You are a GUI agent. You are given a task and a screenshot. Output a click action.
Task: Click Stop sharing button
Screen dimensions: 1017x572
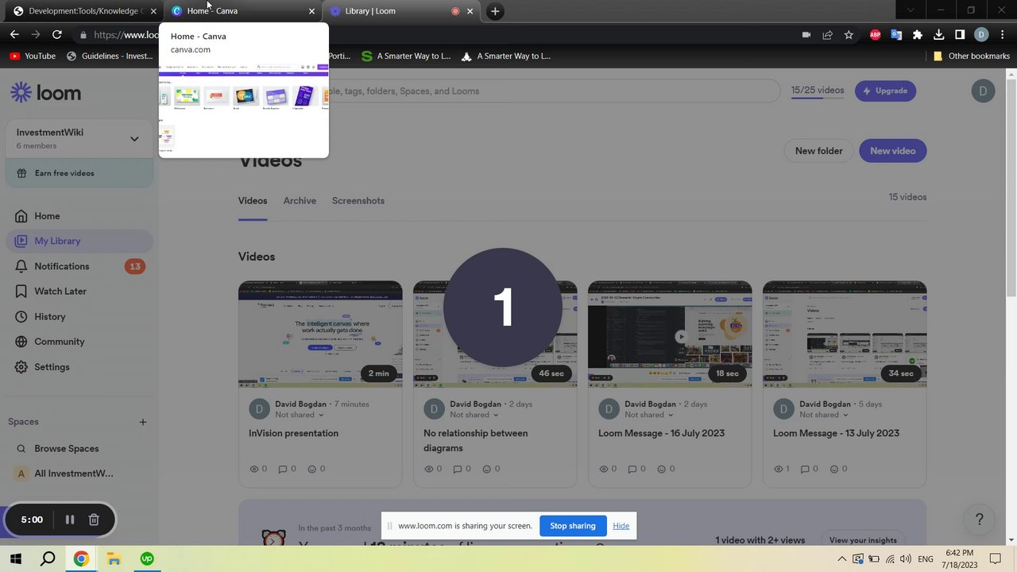click(573, 526)
